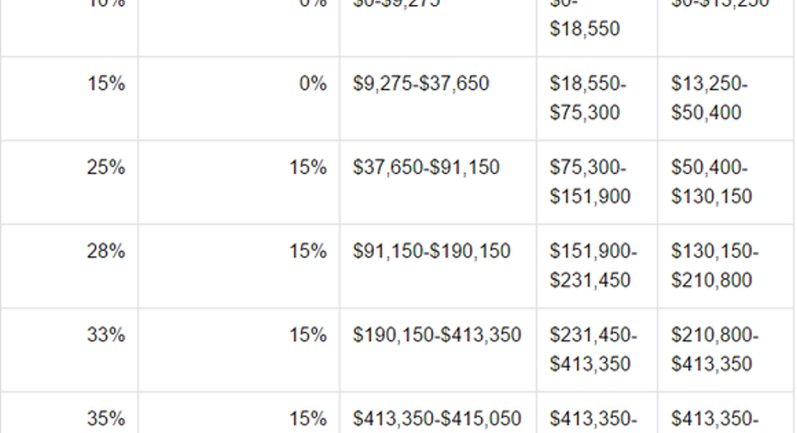Click the 33% tax rate cell

pos(105,335)
